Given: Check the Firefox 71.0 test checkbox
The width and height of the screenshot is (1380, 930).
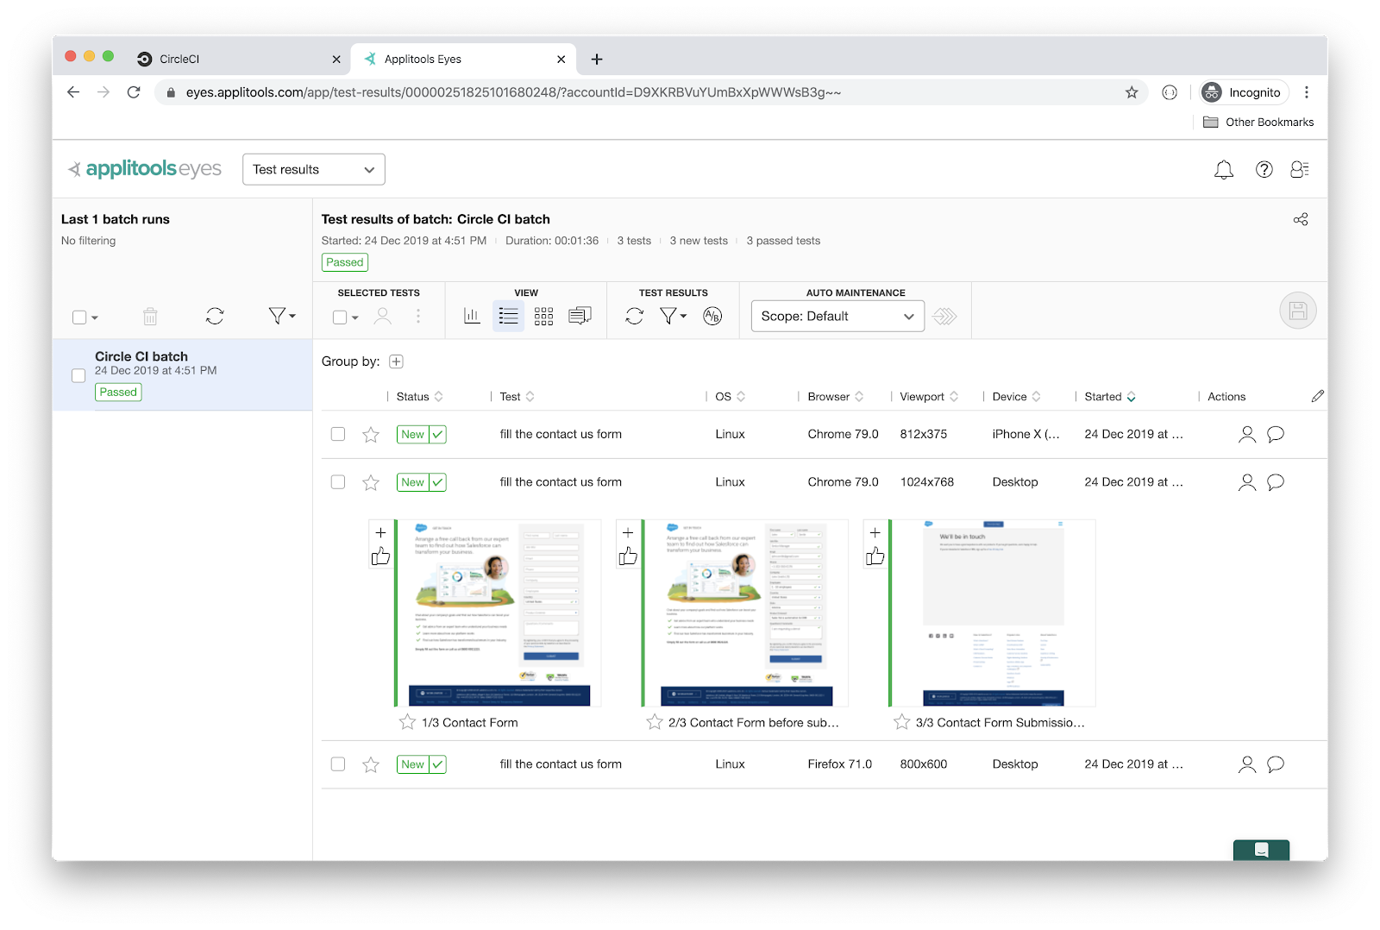Looking at the screenshot, I should point(338,764).
